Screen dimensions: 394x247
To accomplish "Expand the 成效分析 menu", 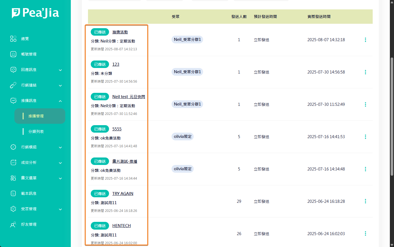I will (x=60, y=163).
